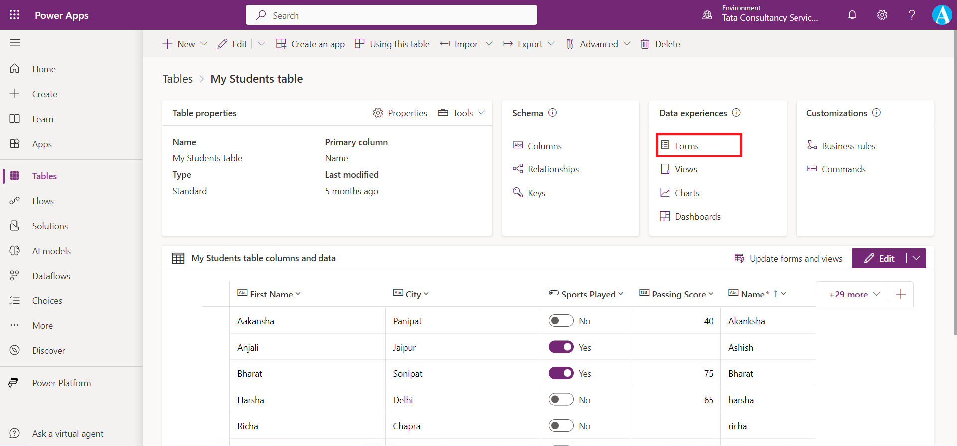Click the help question mark icon
The height and width of the screenshot is (446, 957).
tap(912, 15)
